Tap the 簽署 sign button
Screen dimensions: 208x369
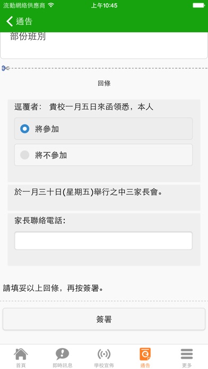(104, 319)
